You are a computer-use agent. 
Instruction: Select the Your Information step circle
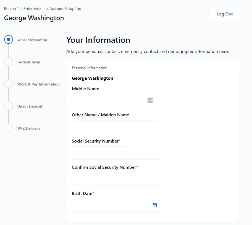coord(9,39)
